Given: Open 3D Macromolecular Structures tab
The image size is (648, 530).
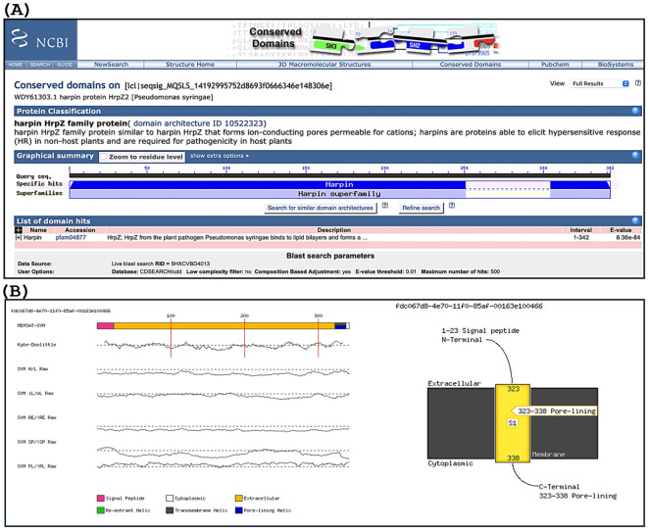Looking at the screenshot, I should click(x=324, y=65).
